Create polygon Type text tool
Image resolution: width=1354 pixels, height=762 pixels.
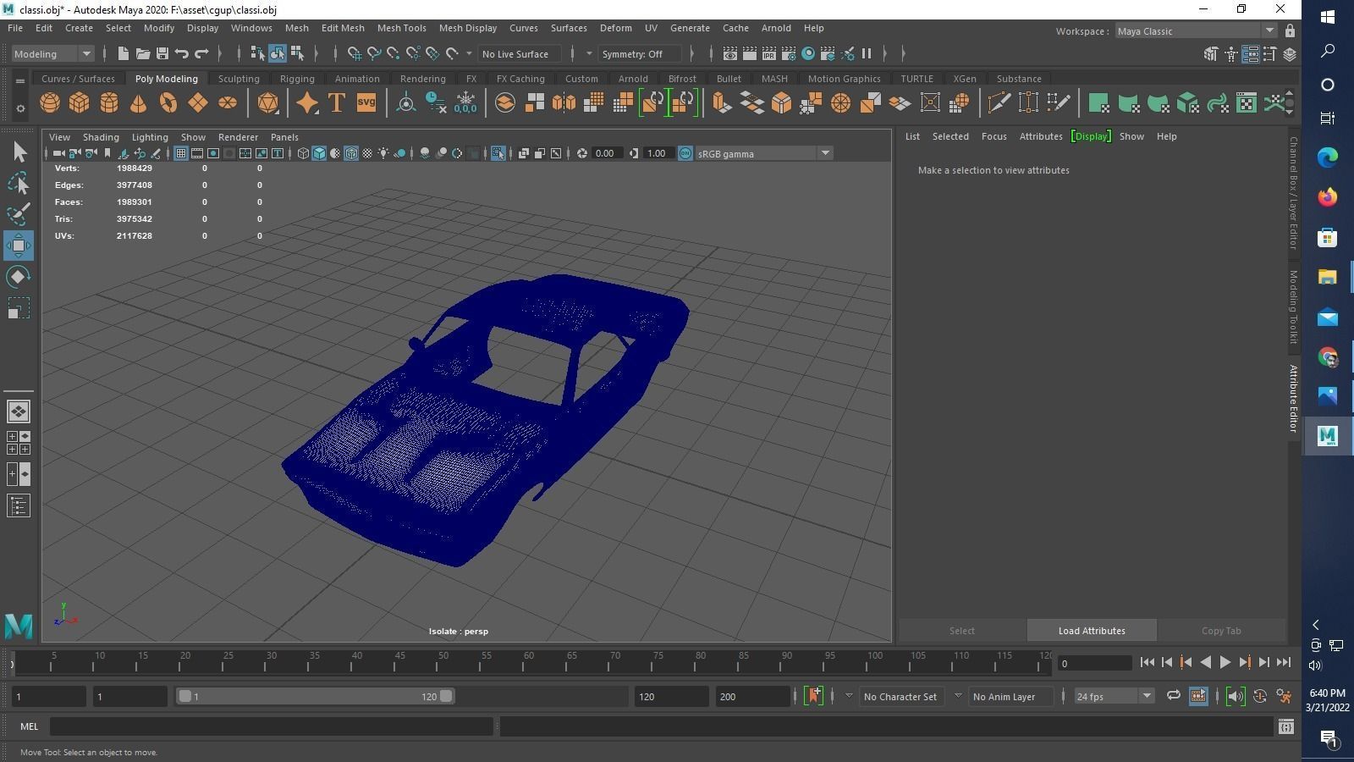tap(336, 103)
